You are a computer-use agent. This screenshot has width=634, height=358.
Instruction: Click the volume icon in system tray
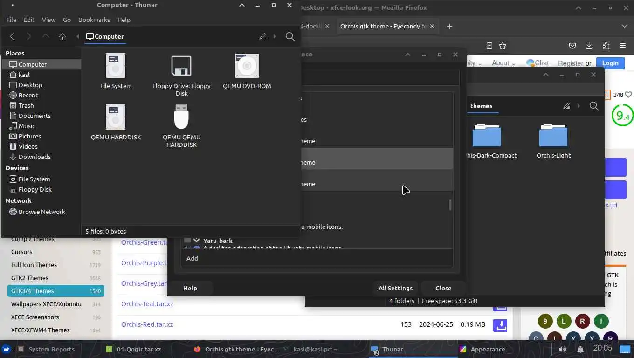pyautogui.click(x=563, y=349)
